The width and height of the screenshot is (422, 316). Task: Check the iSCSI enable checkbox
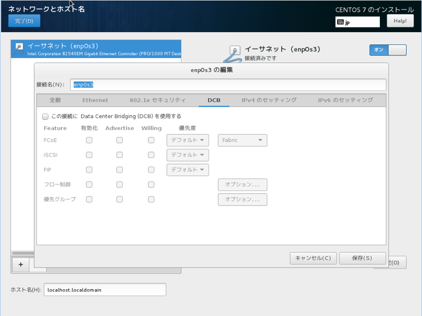89,155
